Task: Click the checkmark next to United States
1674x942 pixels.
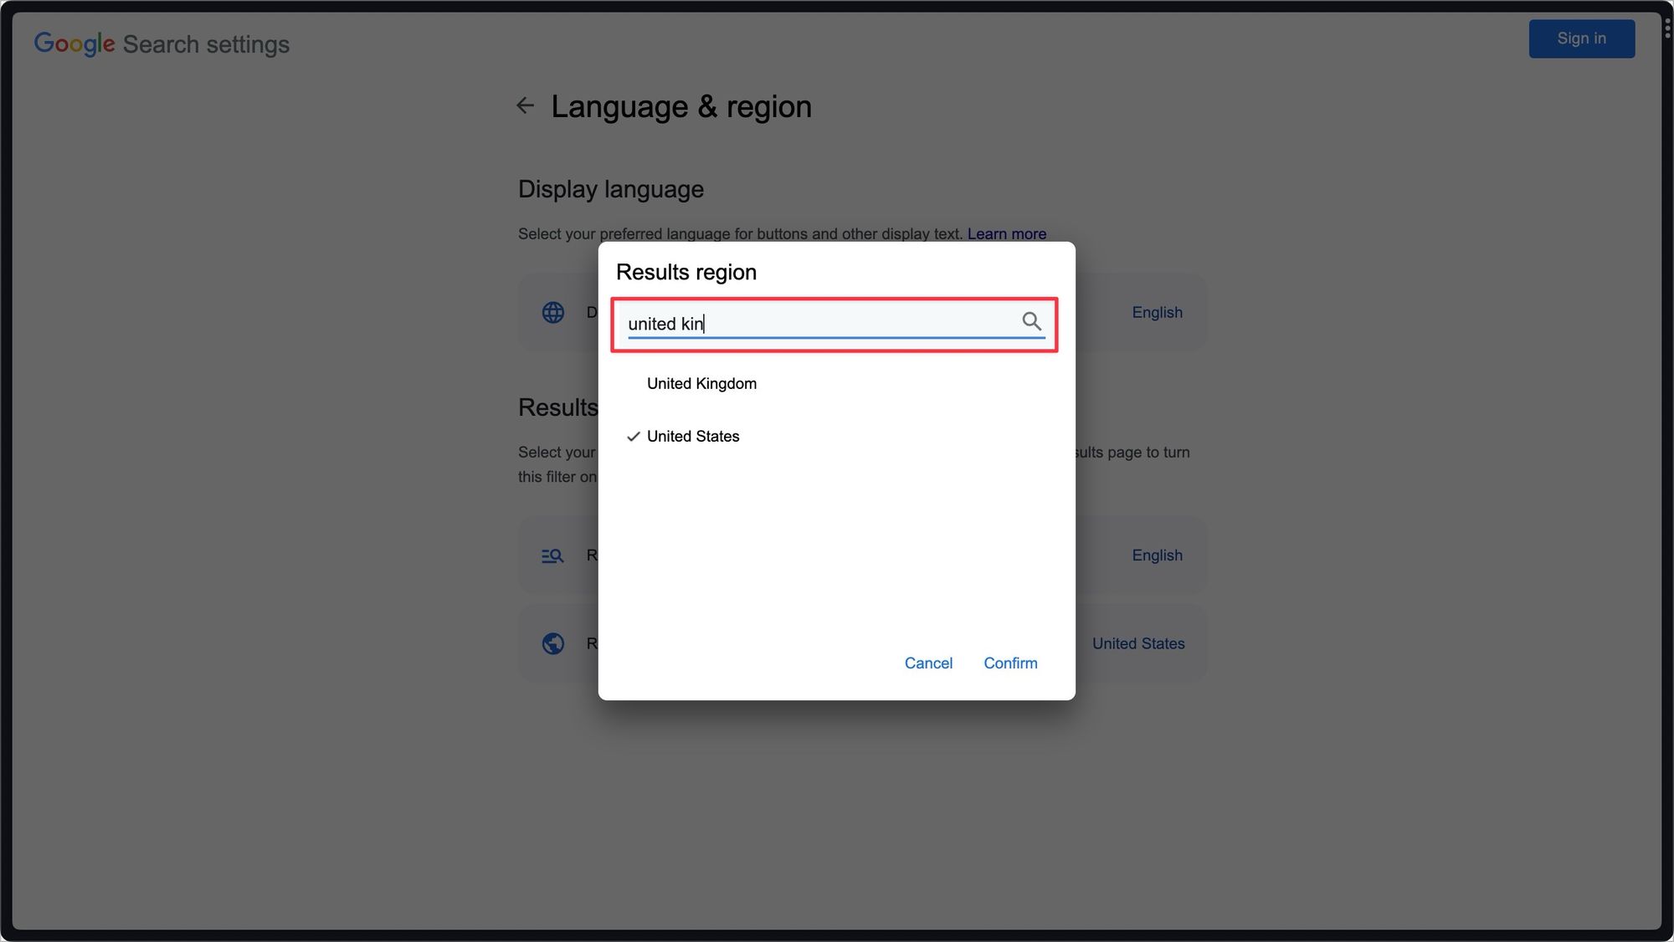Action: tap(634, 437)
